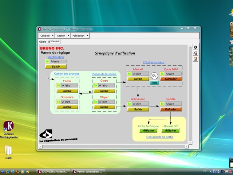Click the status icon in Code MP4 block
The width and height of the screenshot is (233, 175).
coord(162,74)
